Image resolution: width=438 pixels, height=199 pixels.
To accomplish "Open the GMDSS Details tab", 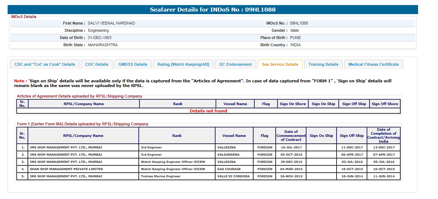I will point(133,64).
